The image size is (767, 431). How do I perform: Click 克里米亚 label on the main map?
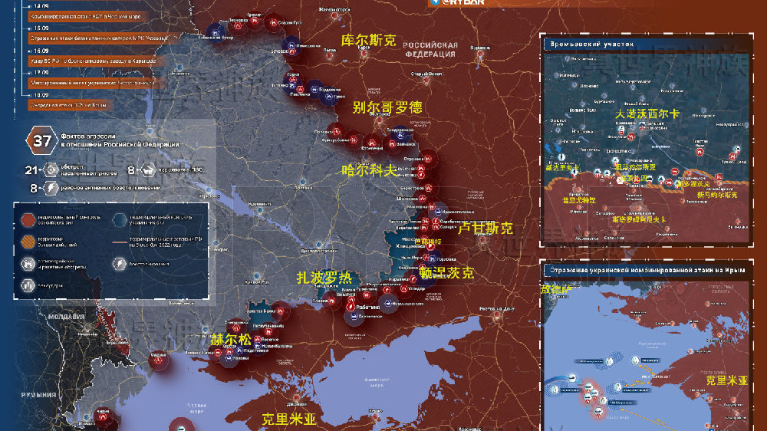point(288,419)
